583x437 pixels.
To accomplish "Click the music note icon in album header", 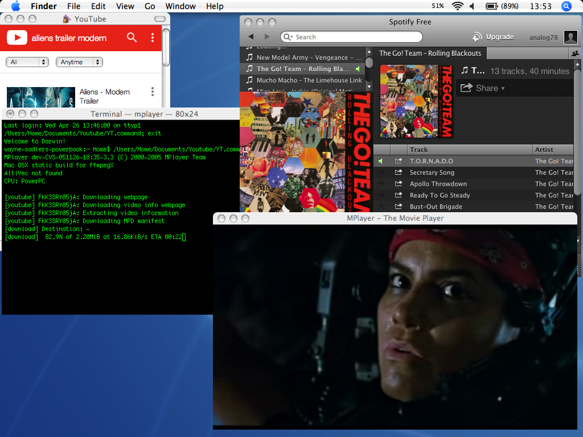I will pyautogui.click(x=465, y=70).
